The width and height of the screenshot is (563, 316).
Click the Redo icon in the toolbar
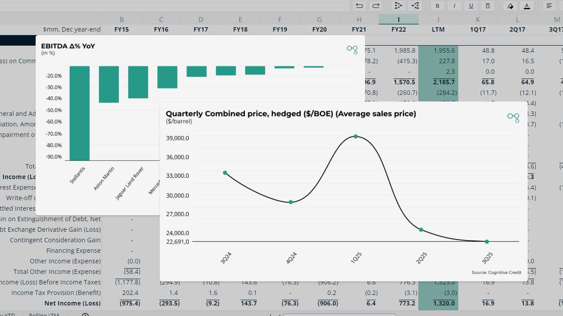(x=375, y=6)
